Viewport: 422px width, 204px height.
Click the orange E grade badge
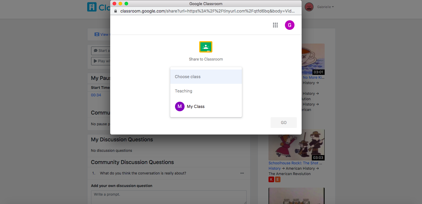click(x=278, y=180)
